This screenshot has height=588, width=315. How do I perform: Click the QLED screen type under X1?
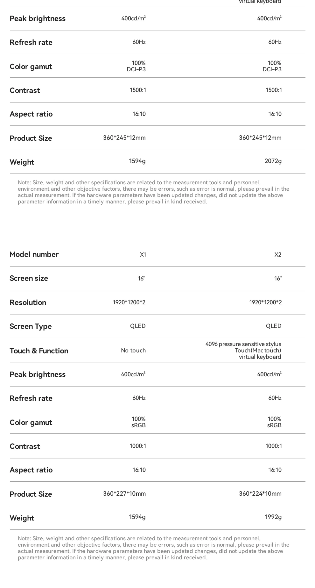(138, 326)
